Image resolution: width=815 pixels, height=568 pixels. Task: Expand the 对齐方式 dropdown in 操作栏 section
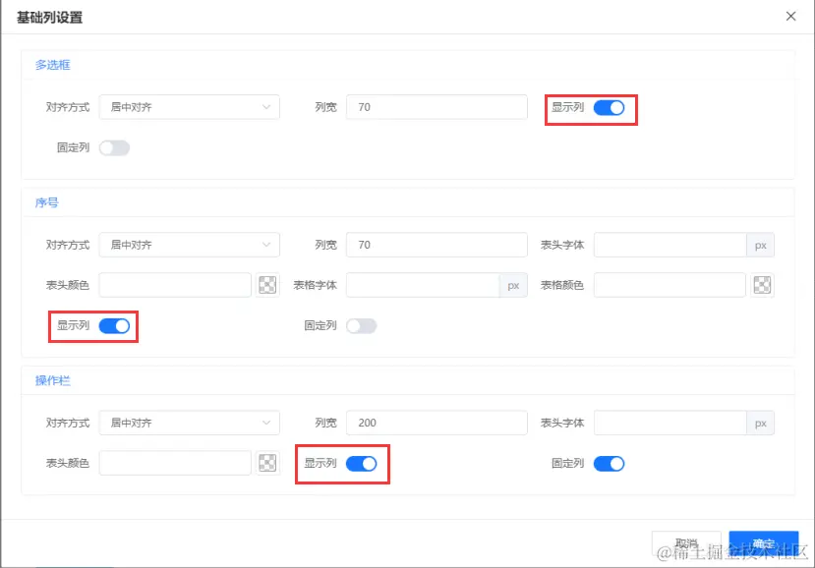(189, 423)
